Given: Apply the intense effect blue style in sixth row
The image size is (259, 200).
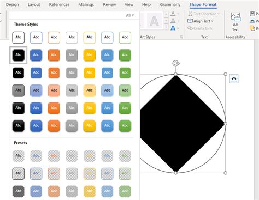Looking at the screenshot, I should pos(36,126).
